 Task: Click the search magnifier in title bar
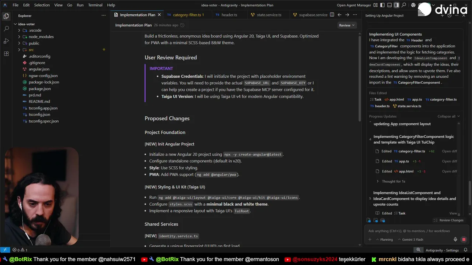click(x=404, y=5)
